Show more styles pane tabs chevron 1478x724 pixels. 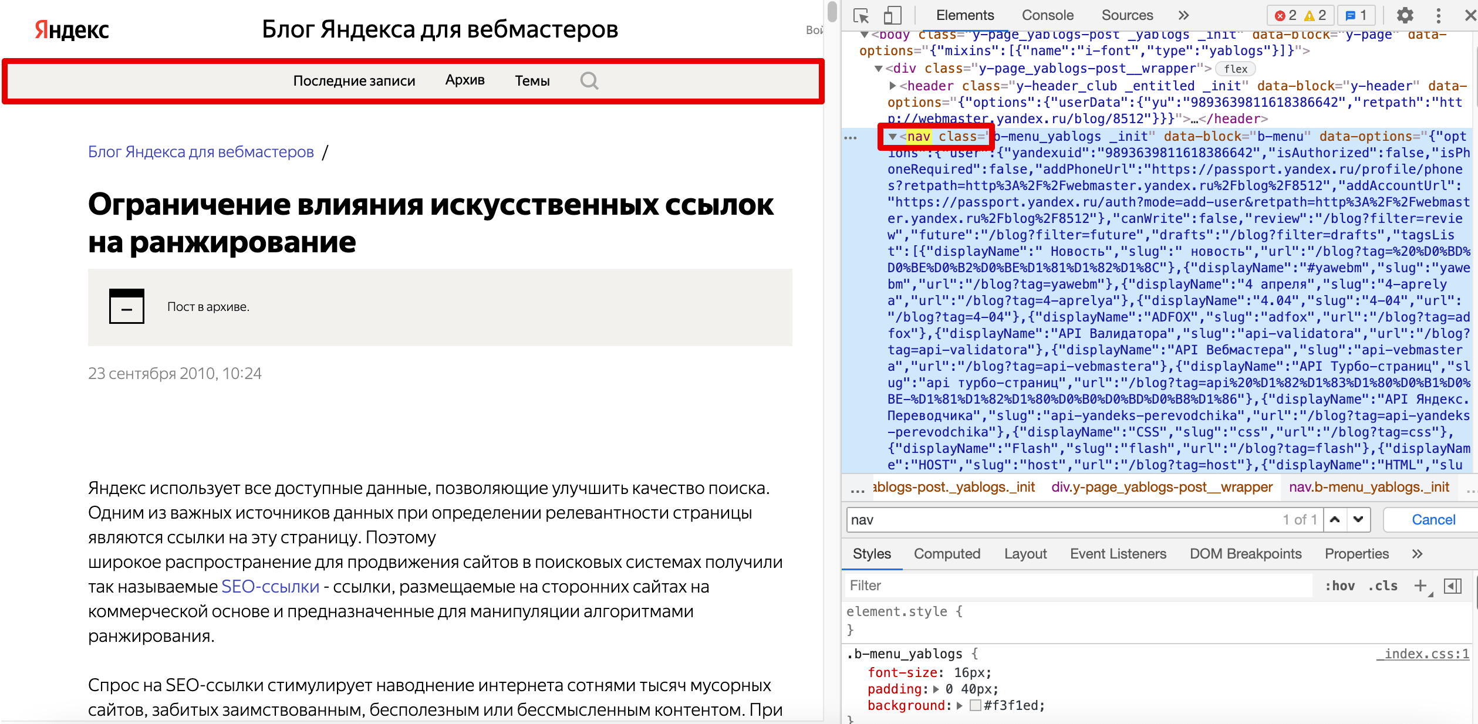point(1417,554)
